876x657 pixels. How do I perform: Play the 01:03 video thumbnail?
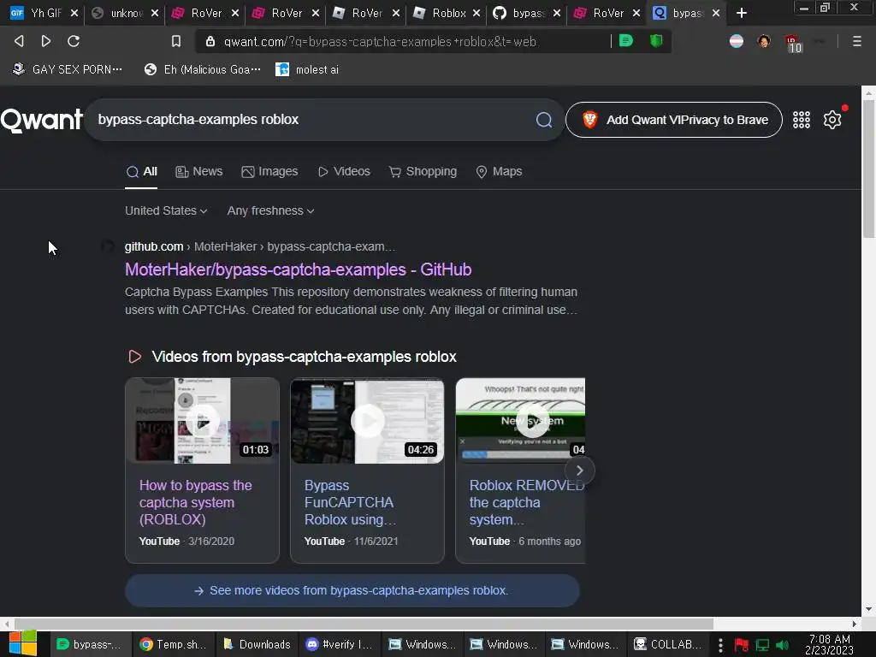pos(202,421)
